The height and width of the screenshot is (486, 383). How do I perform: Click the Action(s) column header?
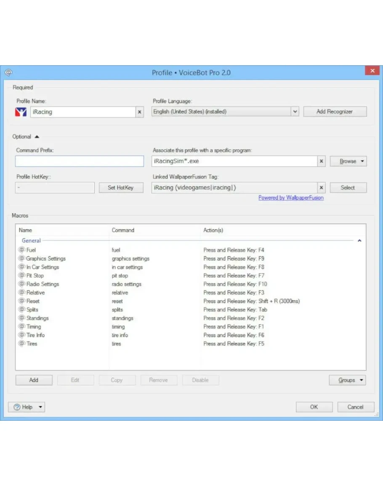click(213, 230)
